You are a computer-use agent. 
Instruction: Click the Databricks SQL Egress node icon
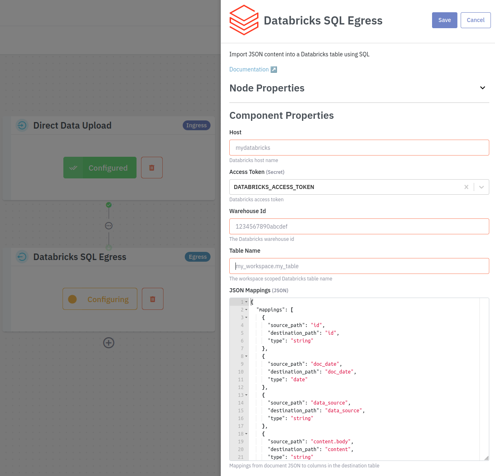click(x=22, y=257)
